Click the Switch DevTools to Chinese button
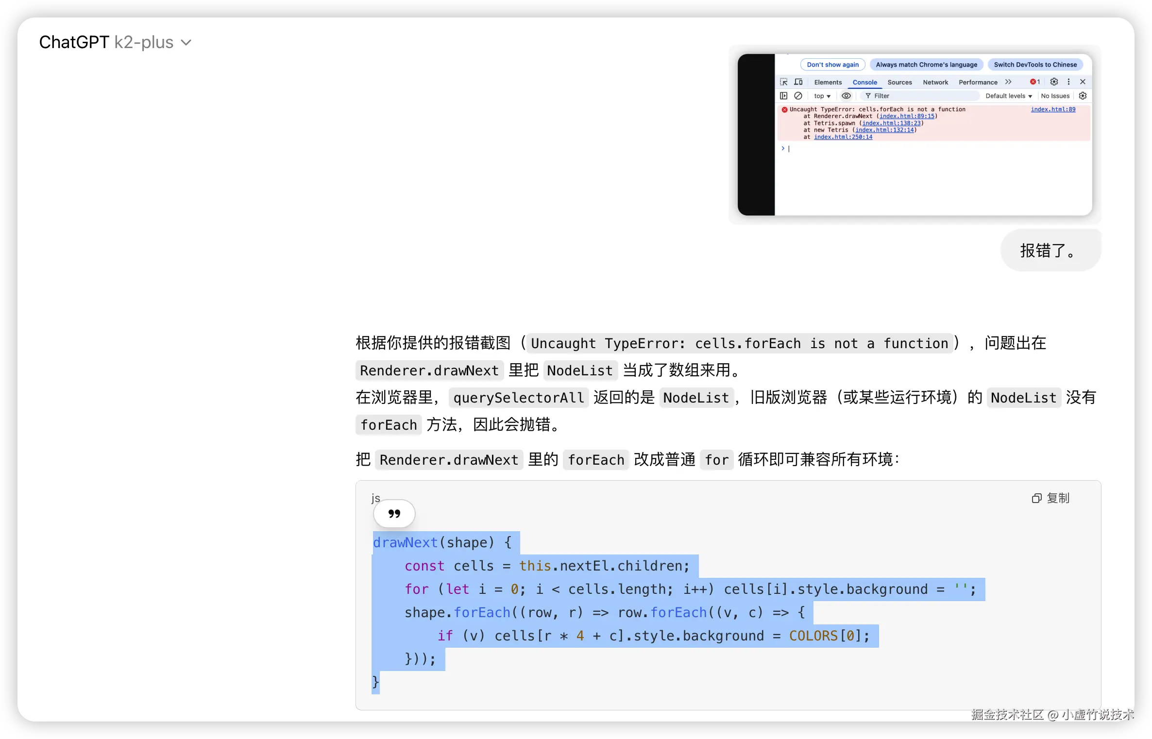 click(1035, 65)
